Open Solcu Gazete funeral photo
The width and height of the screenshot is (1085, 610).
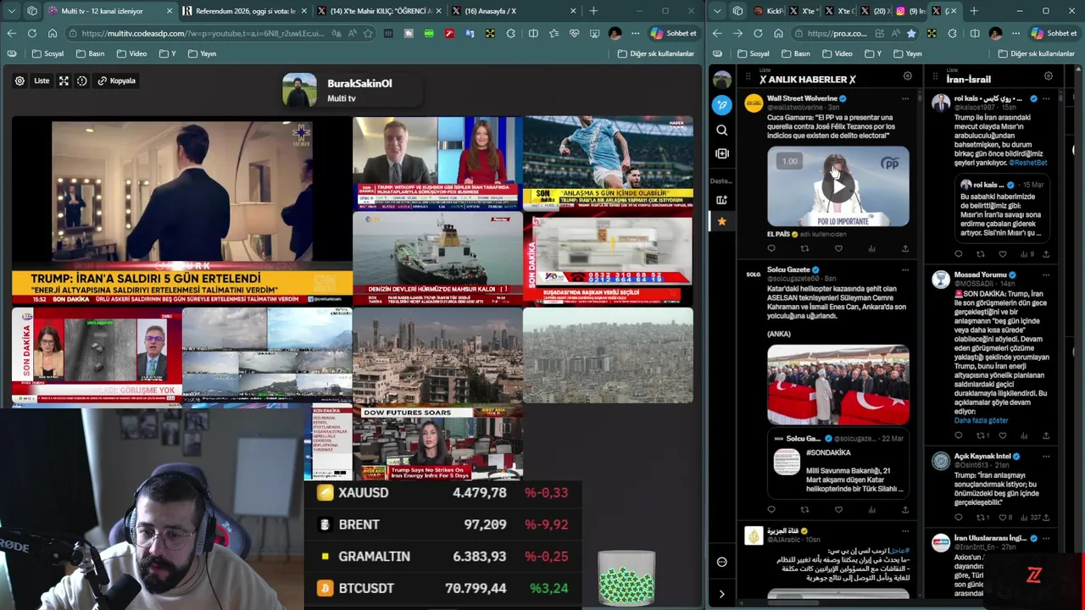[x=838, y=384]
